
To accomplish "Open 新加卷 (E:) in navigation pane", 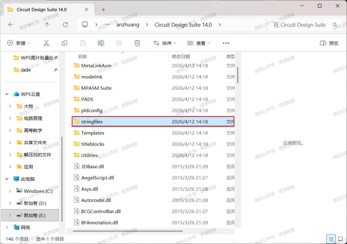I will pos(30,215).
